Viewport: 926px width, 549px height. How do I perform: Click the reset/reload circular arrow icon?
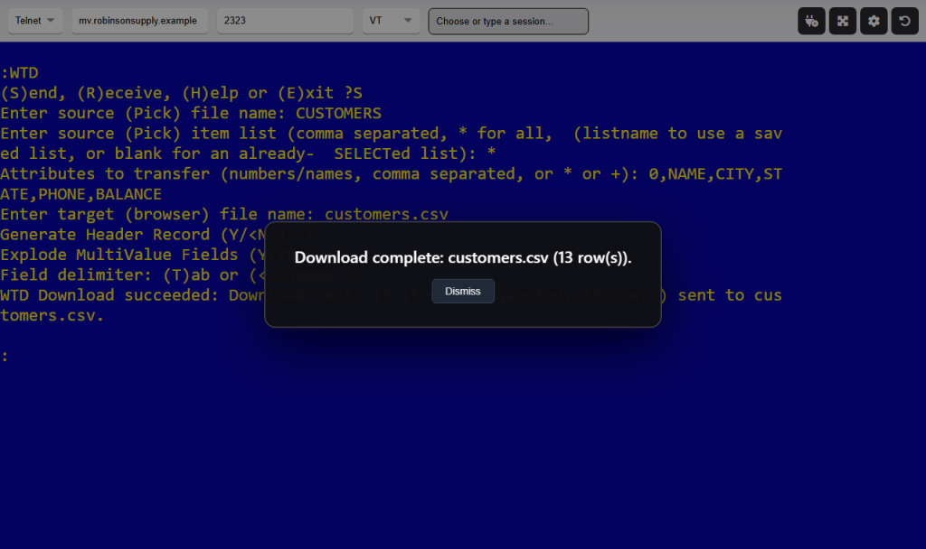point(904,22)
